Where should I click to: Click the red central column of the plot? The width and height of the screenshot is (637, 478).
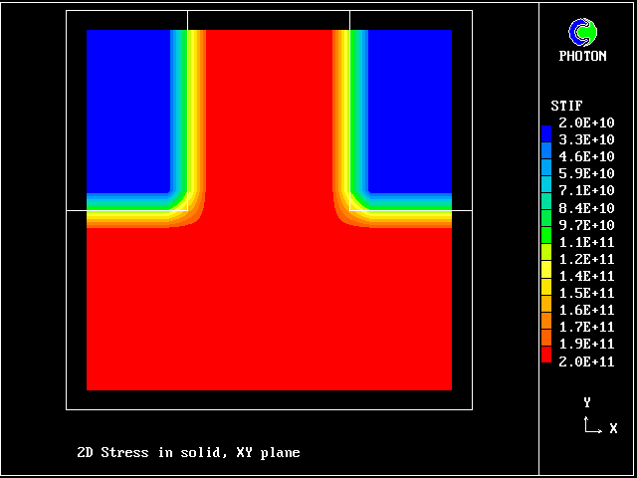pyautogui.click(x=269, y=119)
